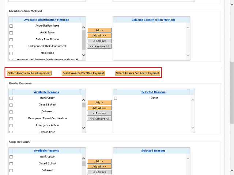The height and width of the screenshot is (175, 234).
Task: Check Bankruptcy in Route Reasons list
Action: coord(11,98)
